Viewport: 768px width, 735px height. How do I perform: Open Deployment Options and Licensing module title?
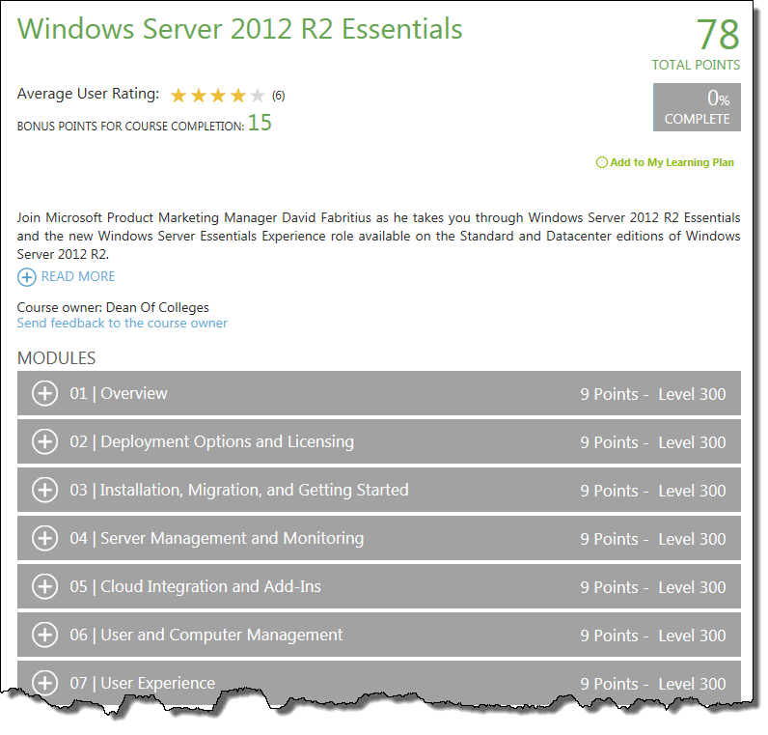coord(227,441)
